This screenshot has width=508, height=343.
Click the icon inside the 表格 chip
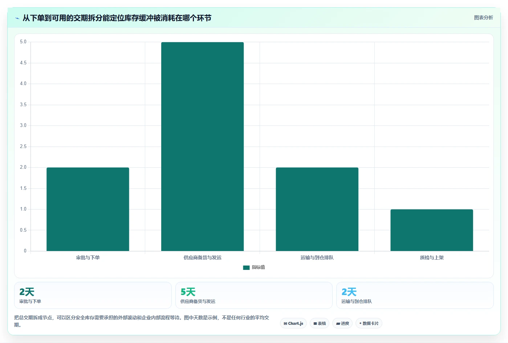point(315,323)
